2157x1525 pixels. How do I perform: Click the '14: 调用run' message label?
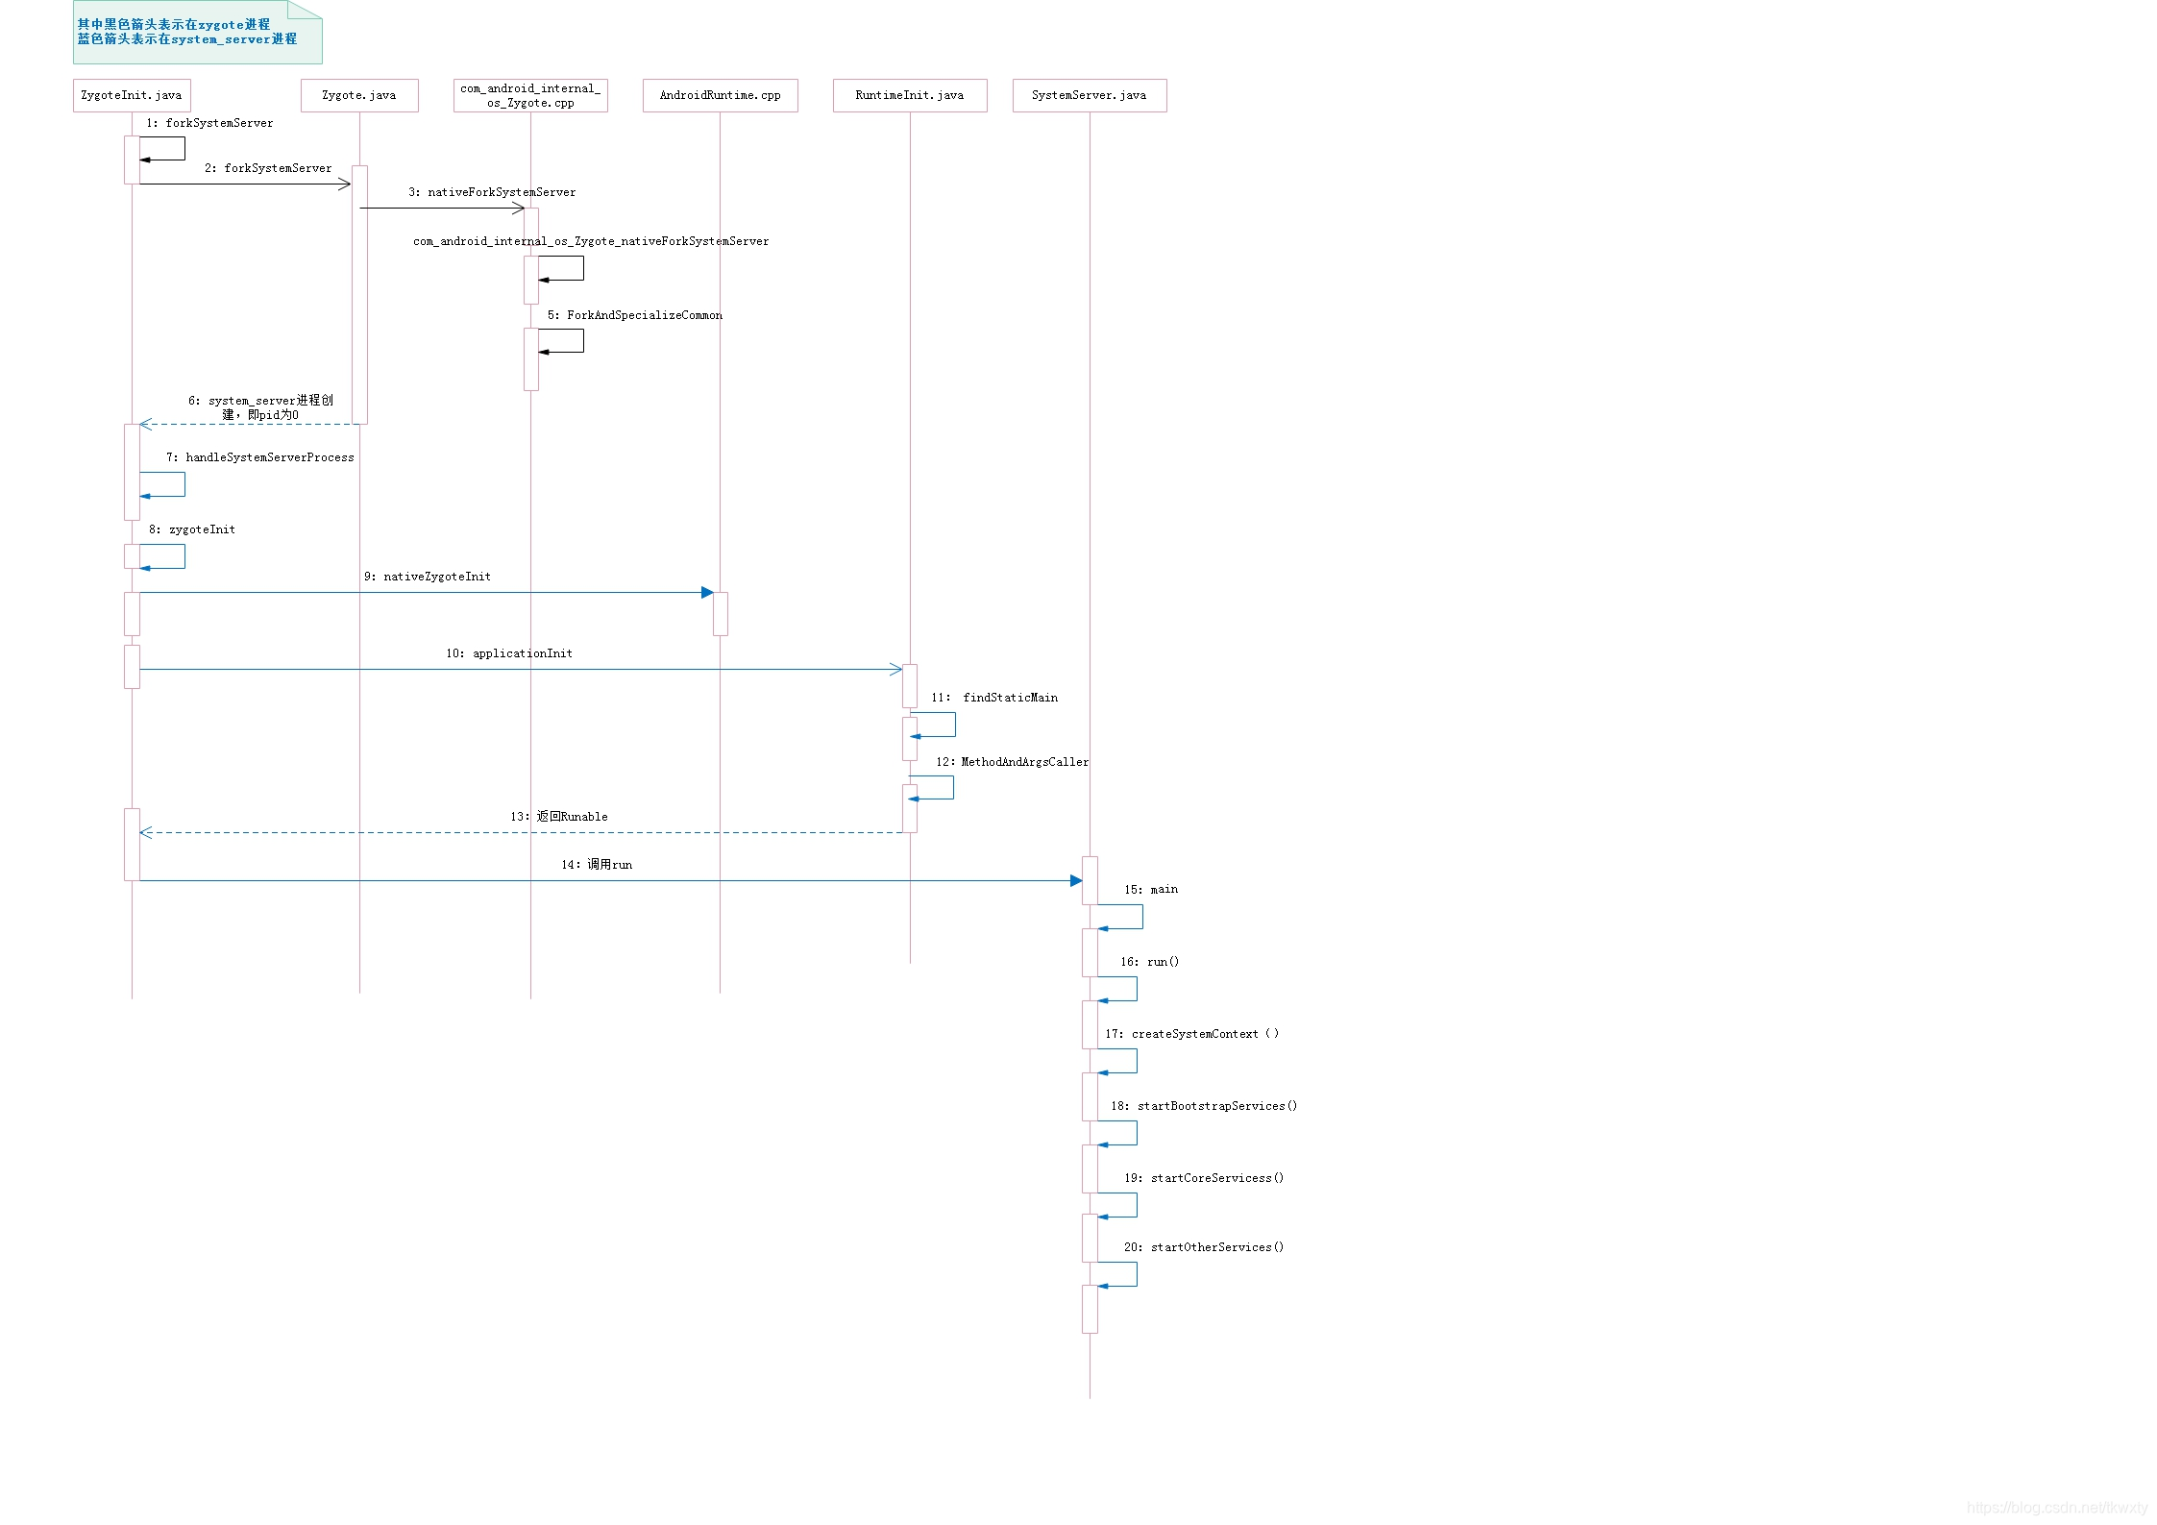(x=597, y=865)
